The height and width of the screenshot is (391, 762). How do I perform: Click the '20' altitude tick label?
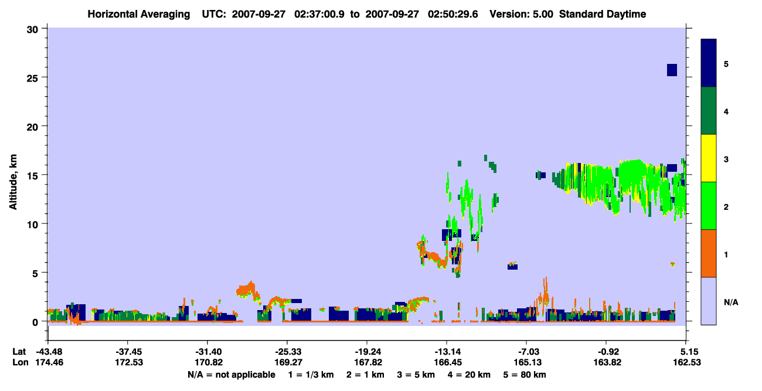(34, 126)
